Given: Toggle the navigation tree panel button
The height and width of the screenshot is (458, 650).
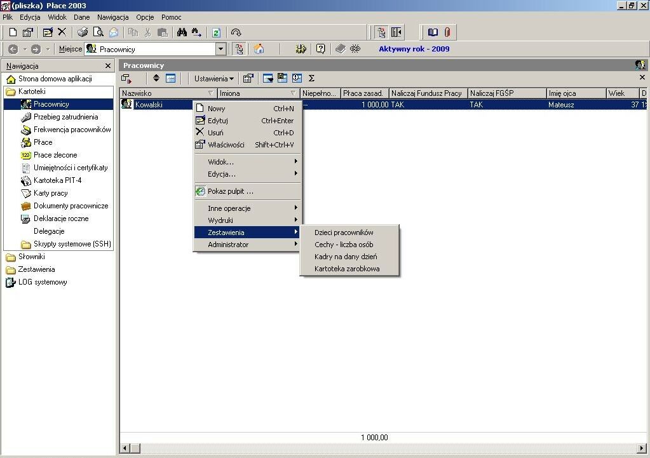Looking at the screenshot, I should pos(381,32).
